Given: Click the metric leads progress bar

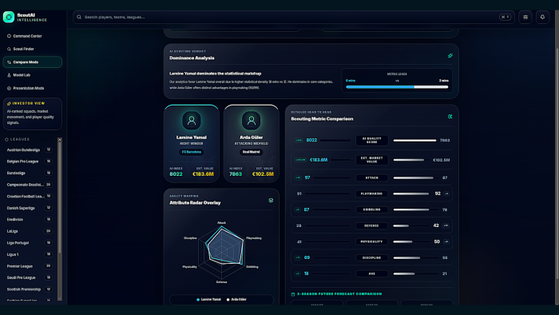Looking at the screenshot, I should pos(397,87).
